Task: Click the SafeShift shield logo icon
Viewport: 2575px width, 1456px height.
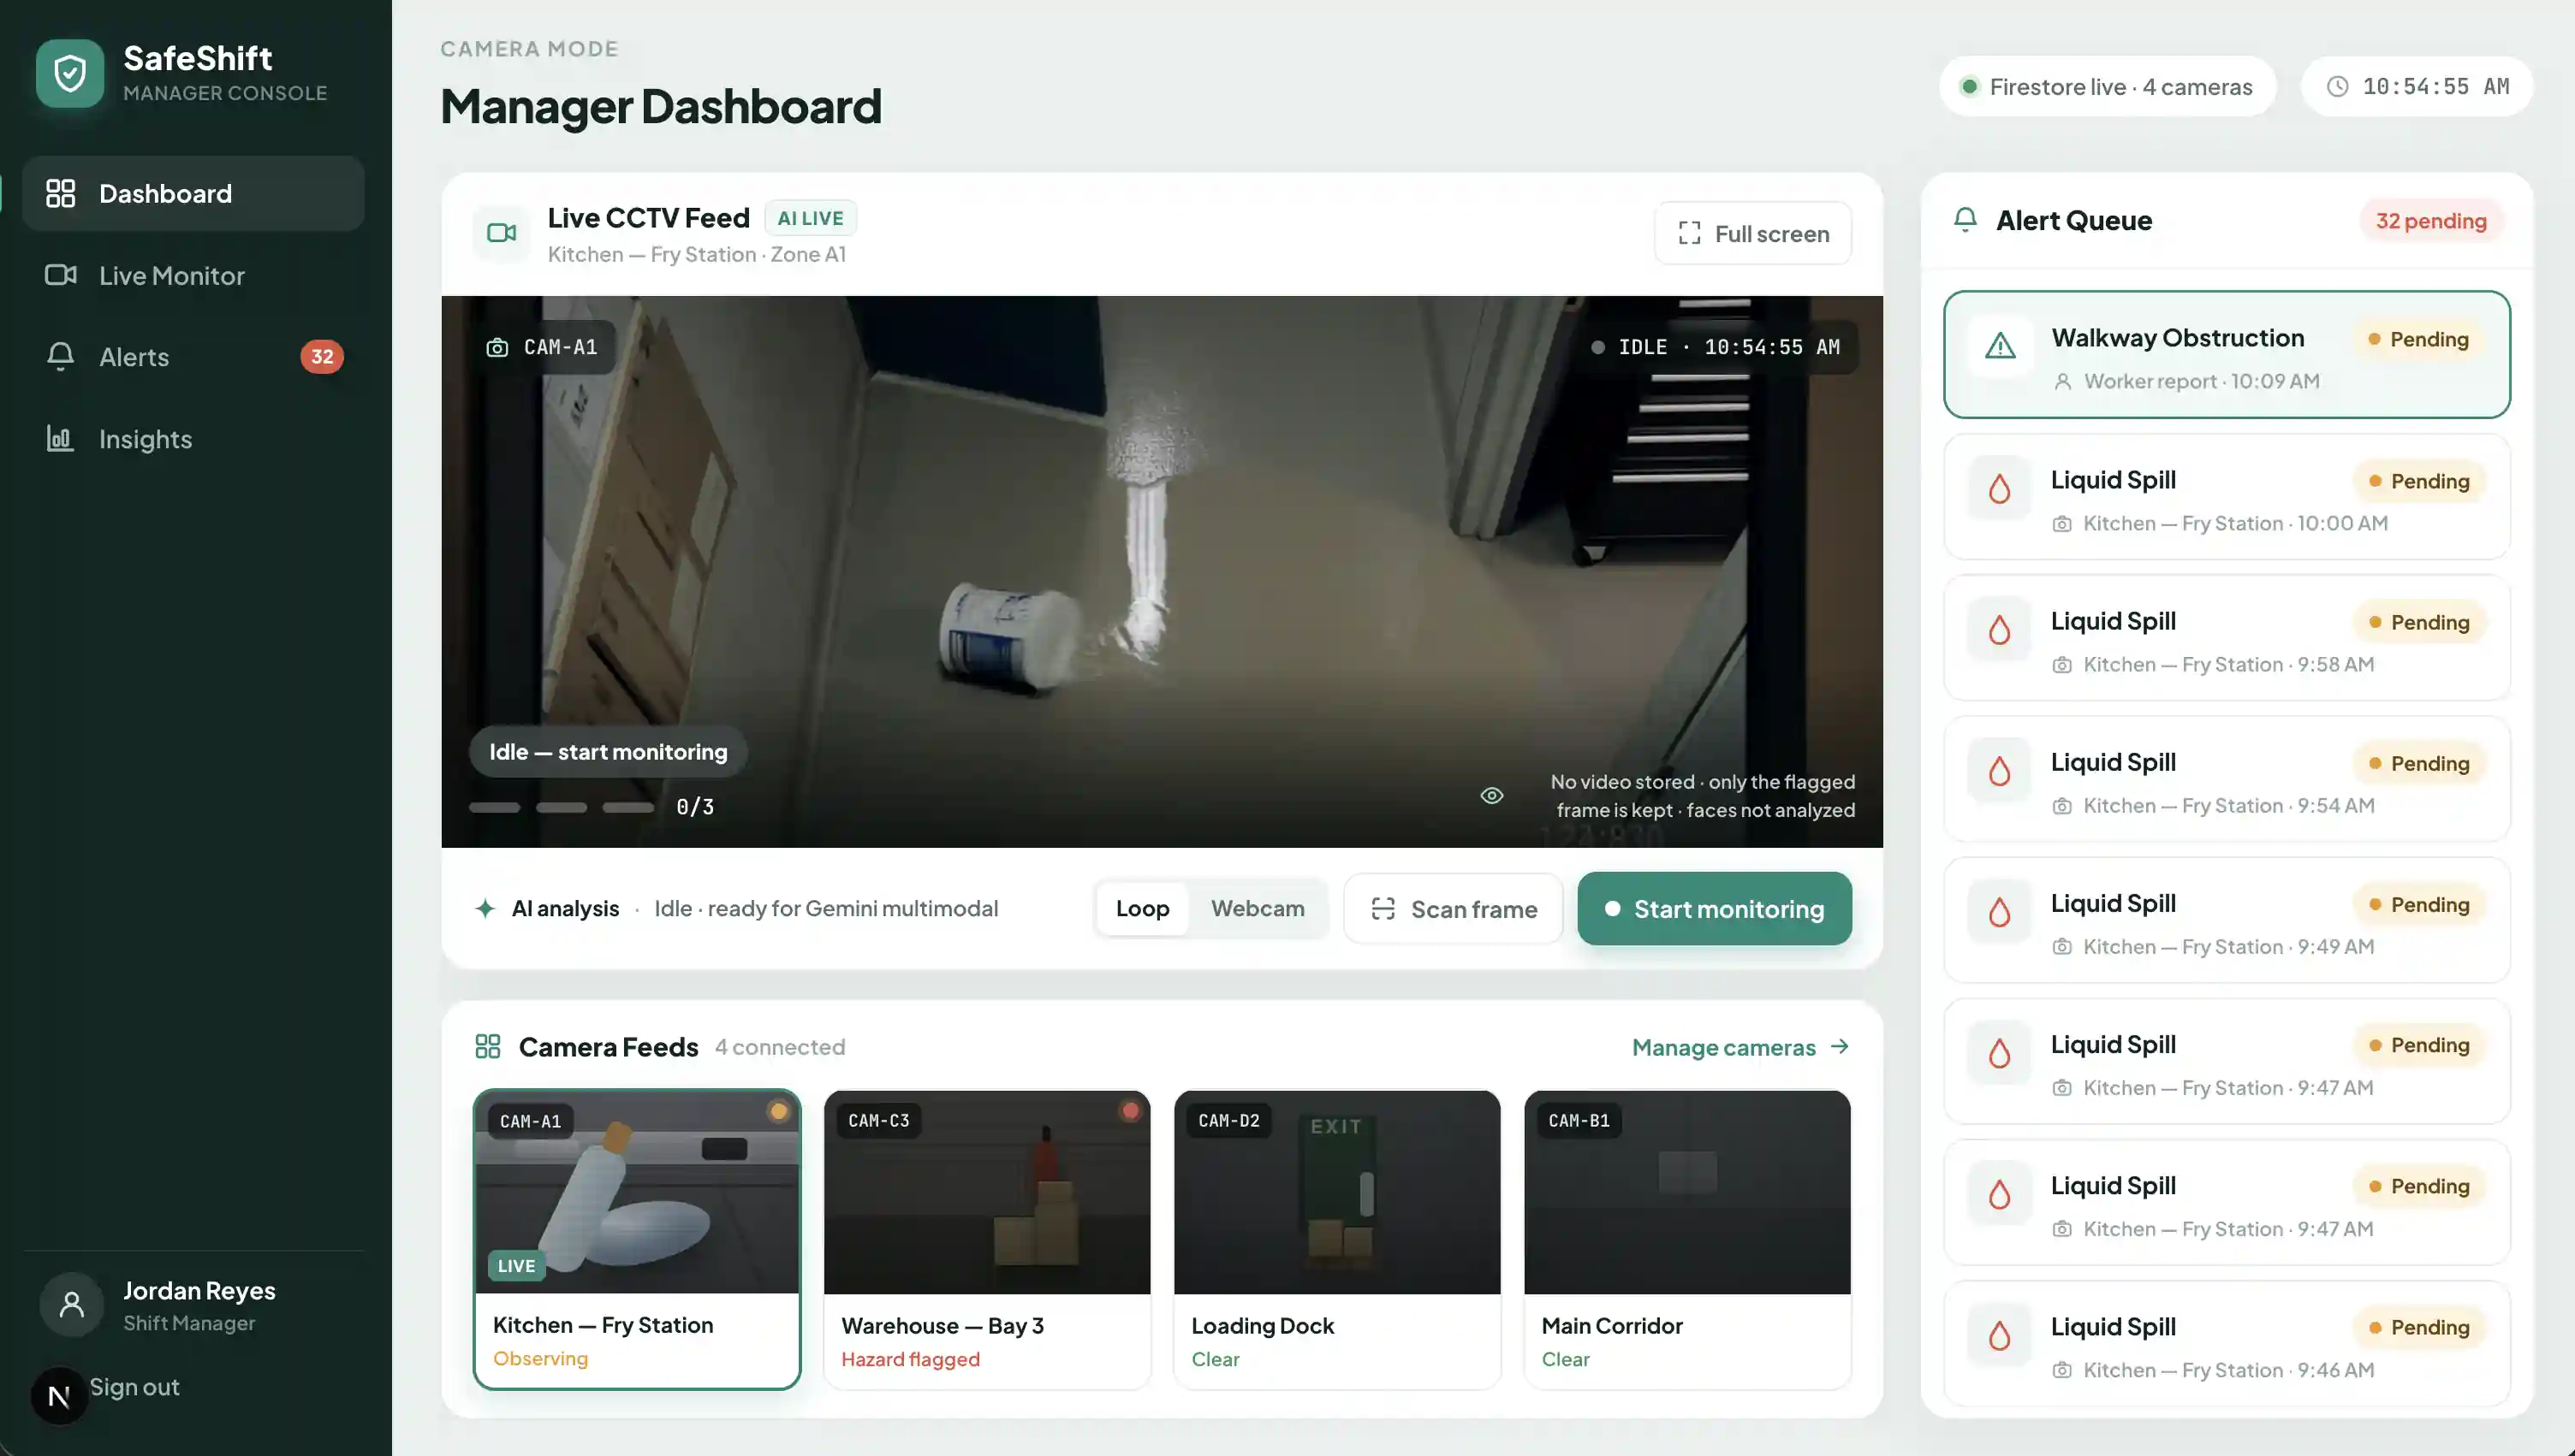Action: pos(70,73)
